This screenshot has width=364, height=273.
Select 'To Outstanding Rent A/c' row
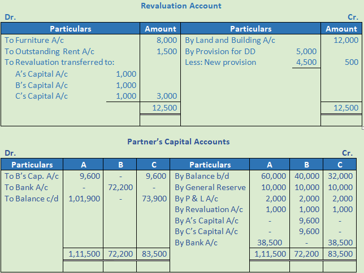point(49,51)
